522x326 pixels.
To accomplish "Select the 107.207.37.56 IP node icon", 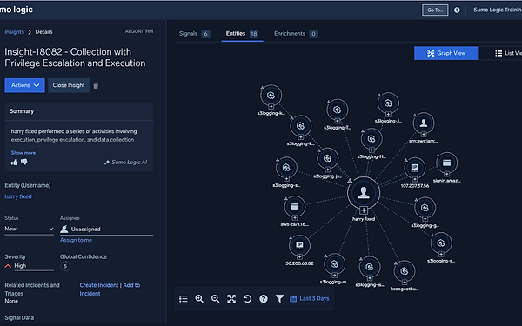I will coord(415,168).
